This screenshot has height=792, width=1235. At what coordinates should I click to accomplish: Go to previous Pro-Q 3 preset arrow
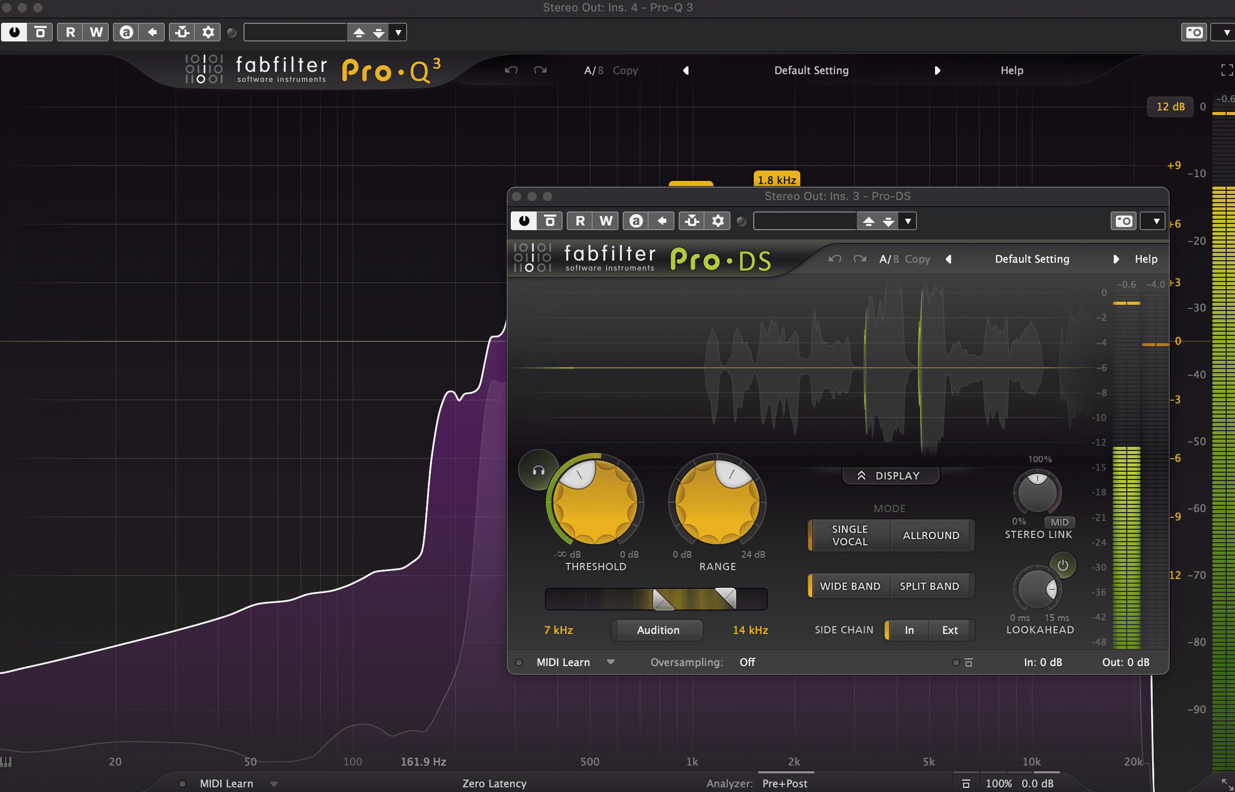686,70
